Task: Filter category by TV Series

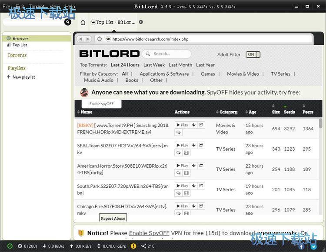Action: 280,74
